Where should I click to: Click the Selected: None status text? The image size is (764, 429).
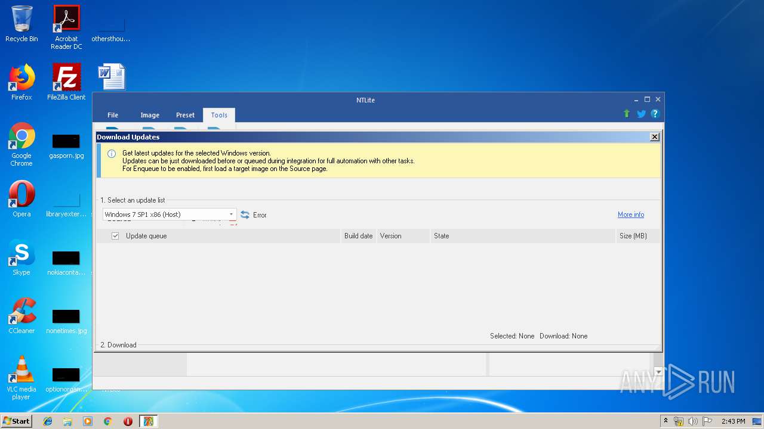tap(512, 336)
